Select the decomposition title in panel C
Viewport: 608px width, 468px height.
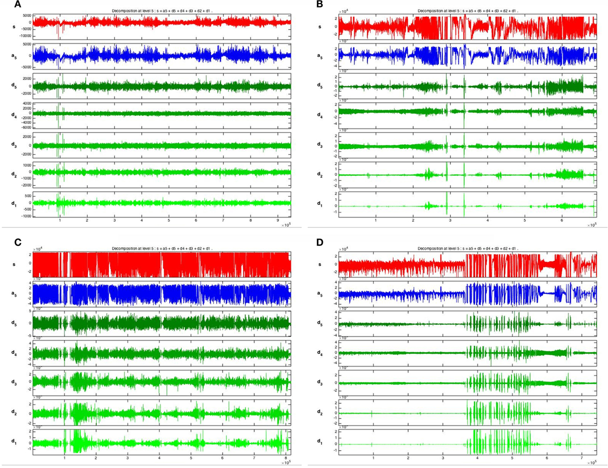(x=162, y=249)
